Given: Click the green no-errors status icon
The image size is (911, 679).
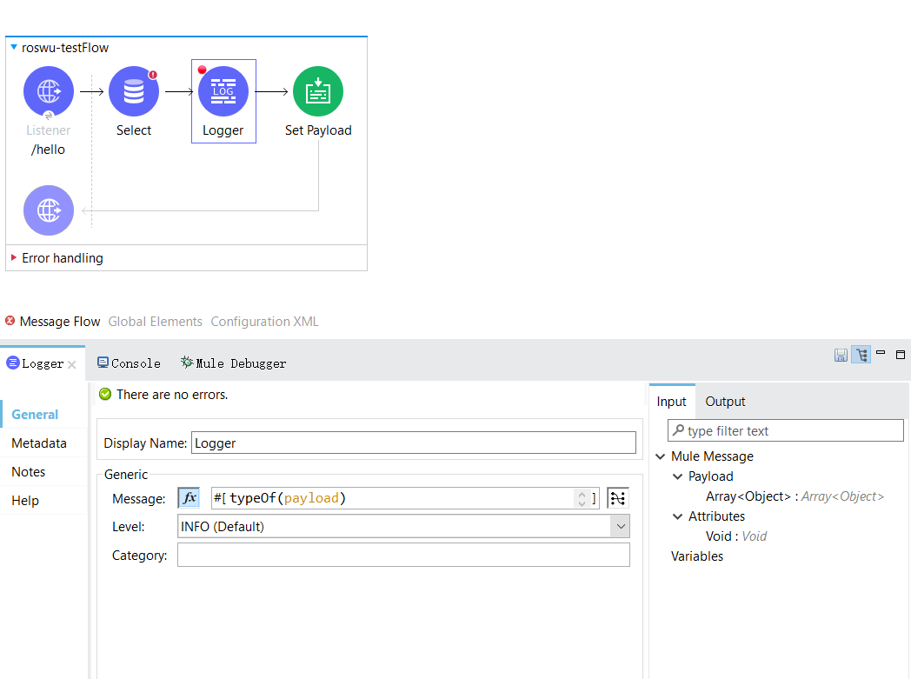Looking at the screenshot, I should [105, 395].
